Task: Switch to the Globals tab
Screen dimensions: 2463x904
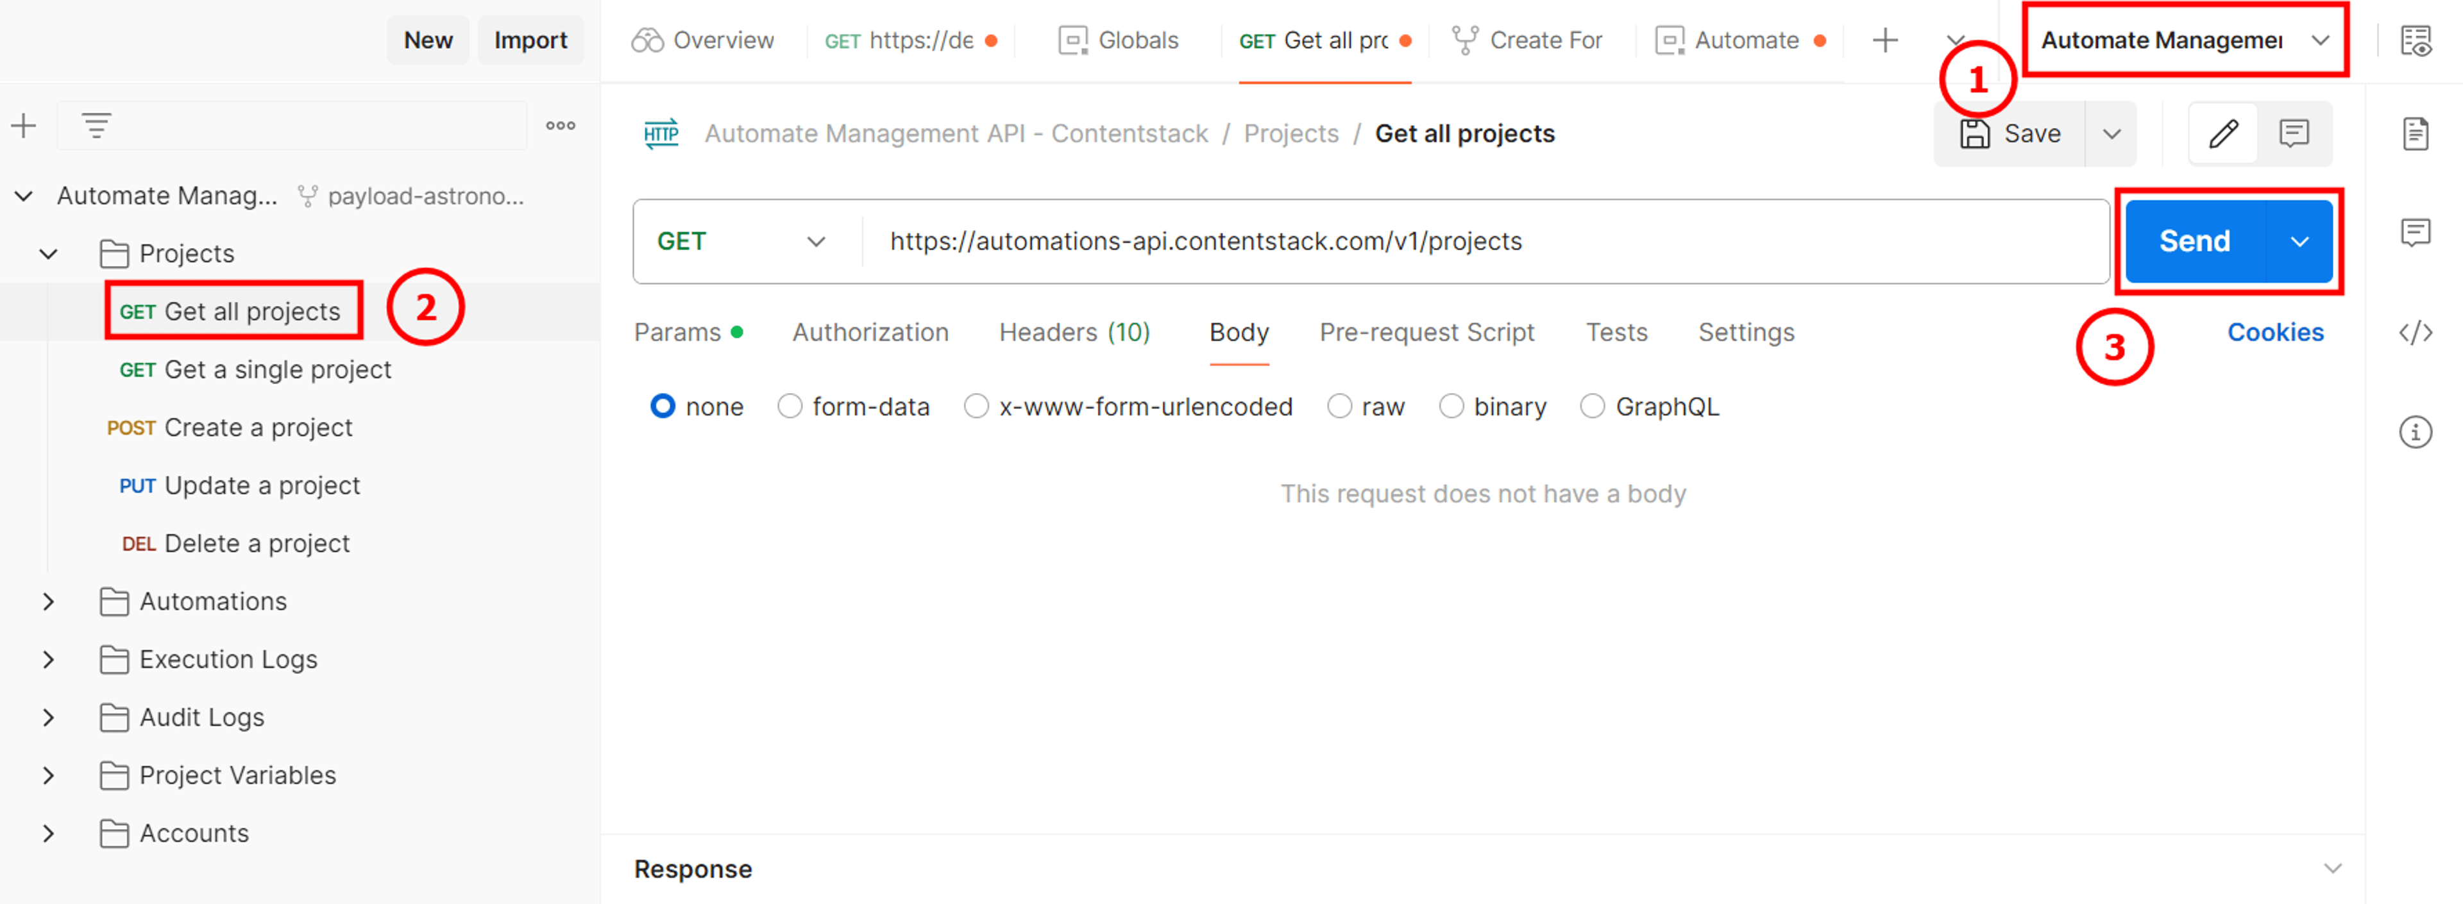Action: click(1119, 40)
